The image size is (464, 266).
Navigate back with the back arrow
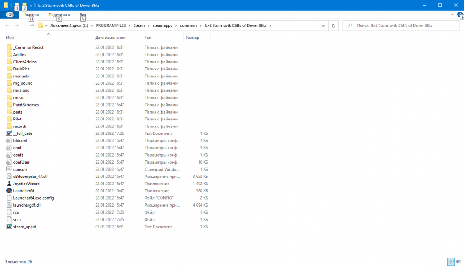click(x=7, y=26)
